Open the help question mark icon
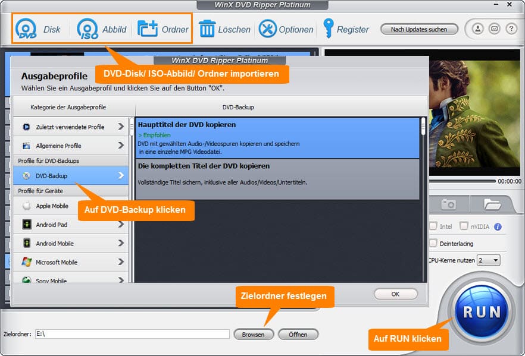 click(x=511, y=29)
